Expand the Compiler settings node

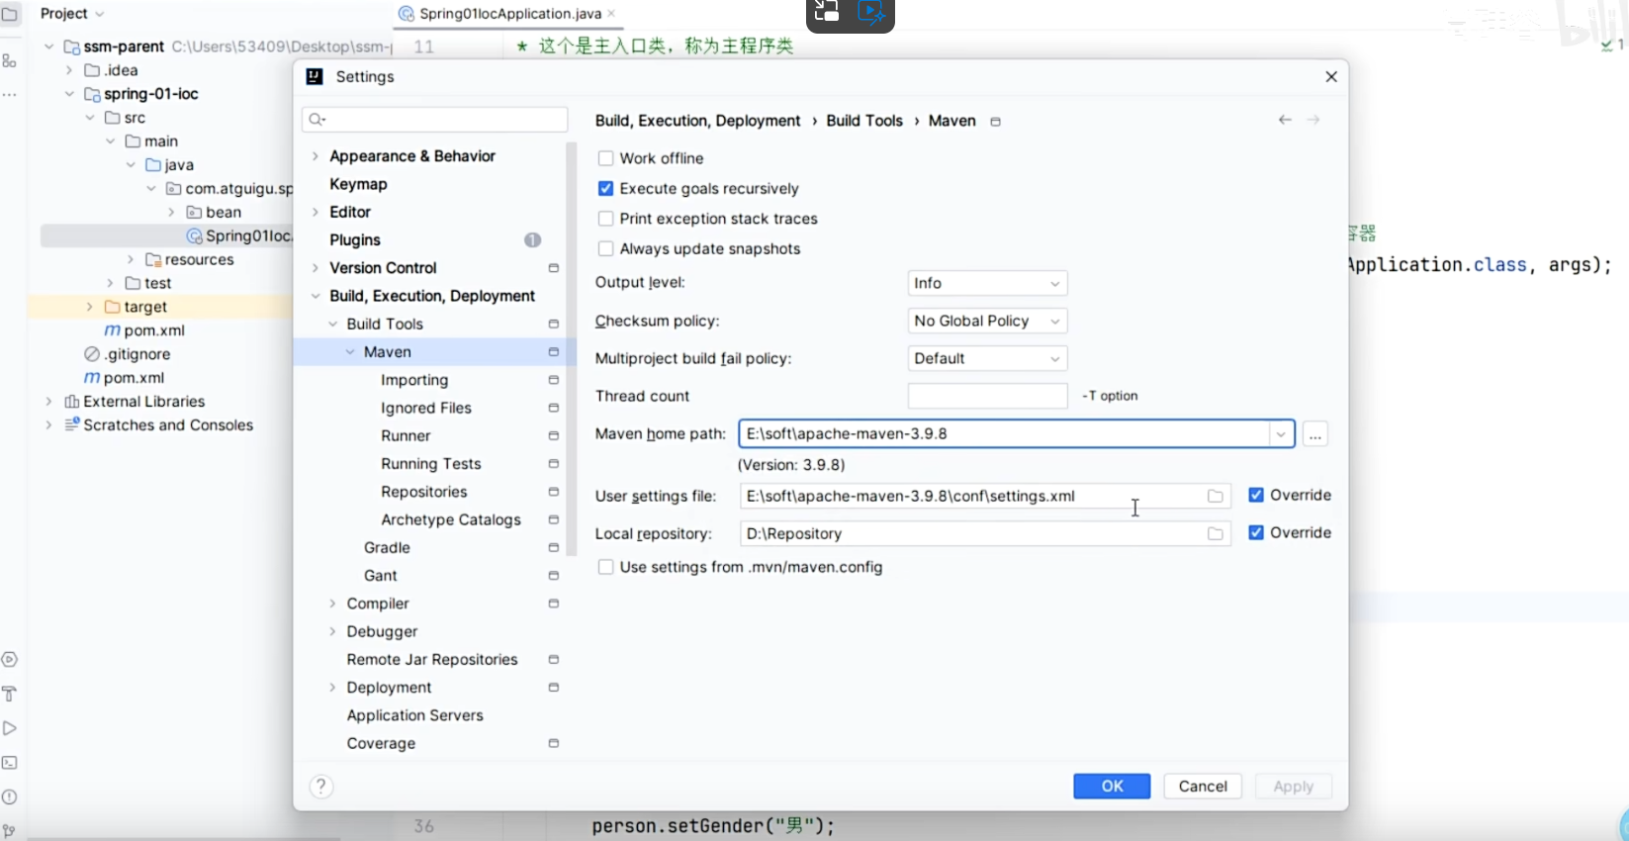[332, 604]
